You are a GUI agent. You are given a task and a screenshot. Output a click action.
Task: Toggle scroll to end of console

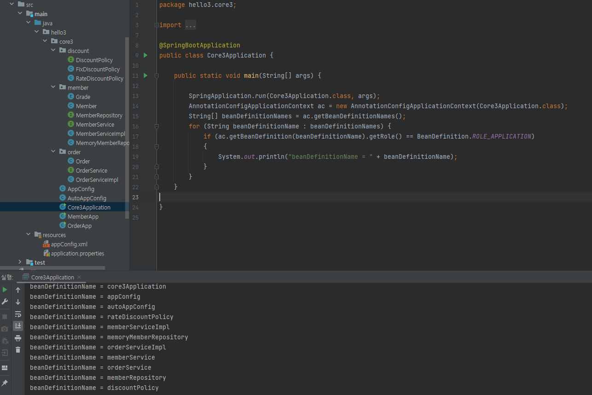[x=18, y=326]
